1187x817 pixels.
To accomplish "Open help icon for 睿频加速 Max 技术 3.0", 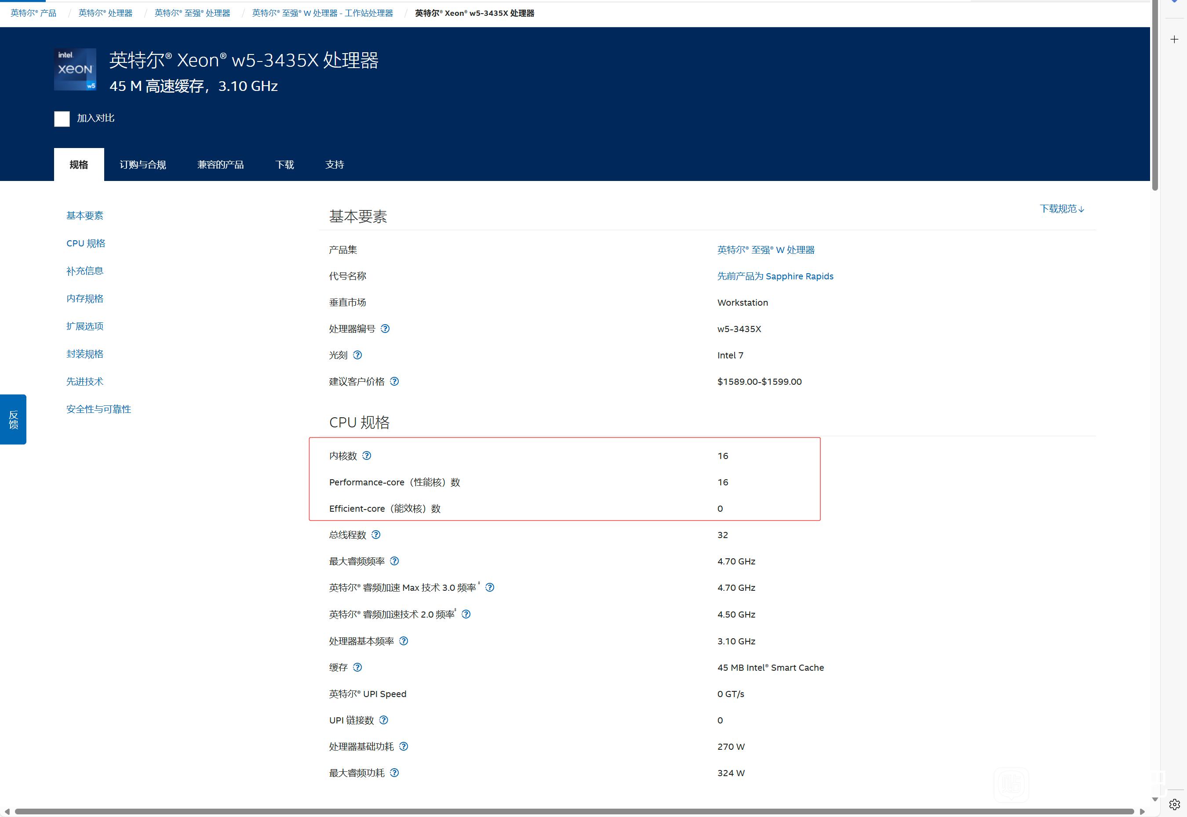I will click(490, 587).
